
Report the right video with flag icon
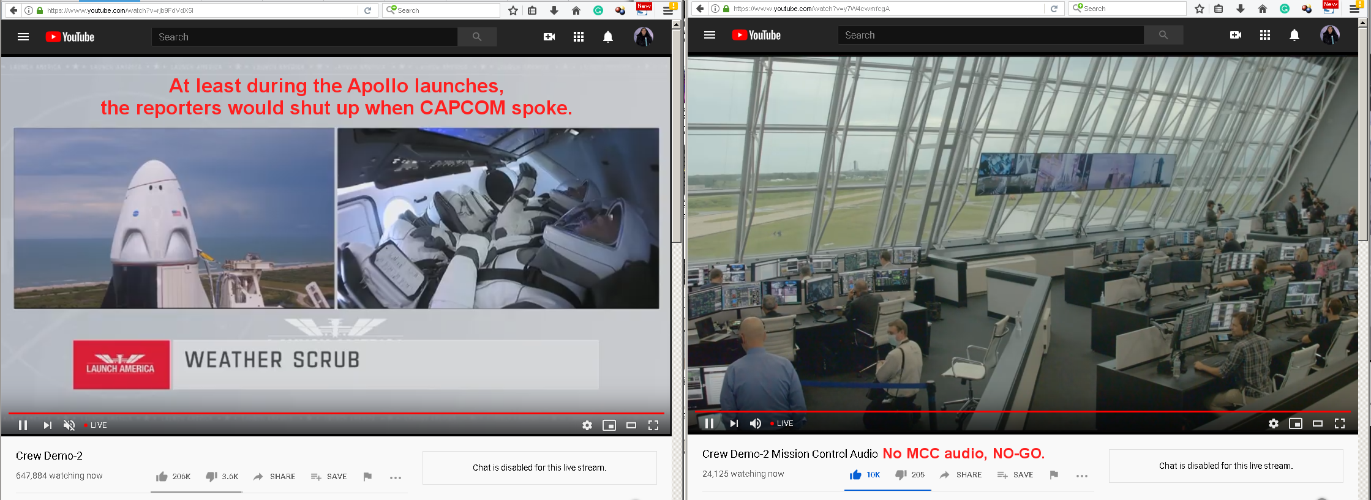tap(1054, 475)
